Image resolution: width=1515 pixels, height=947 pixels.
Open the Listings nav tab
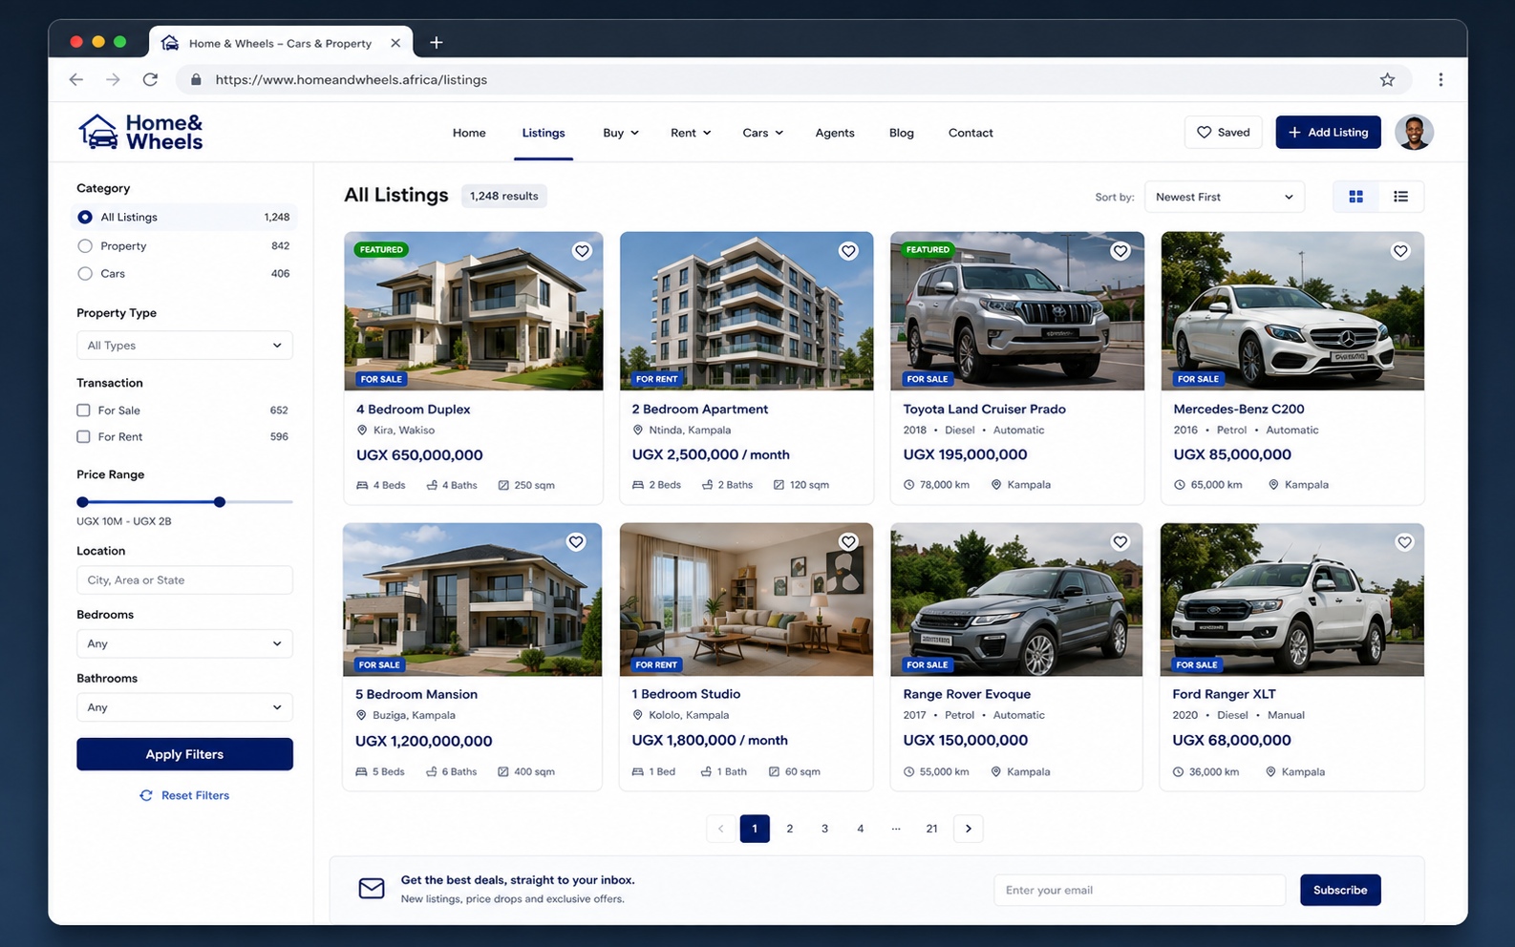click(544, 133)
